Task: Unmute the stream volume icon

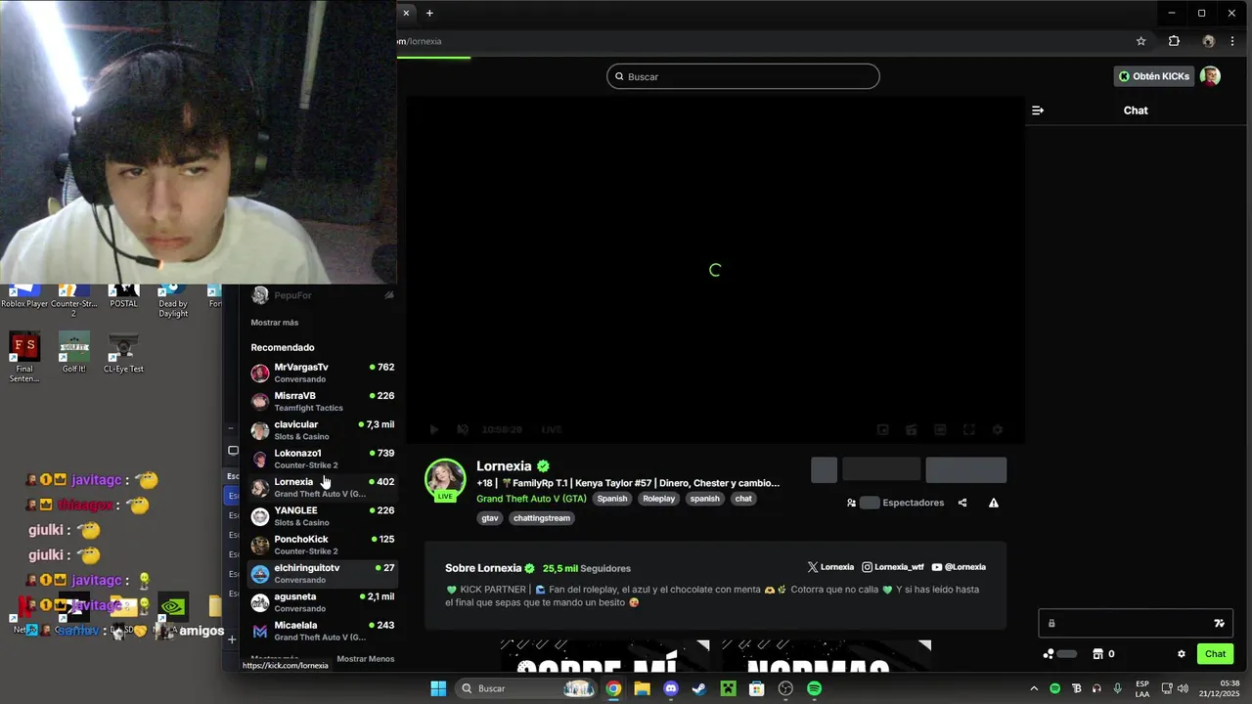Action: [463, 429]
